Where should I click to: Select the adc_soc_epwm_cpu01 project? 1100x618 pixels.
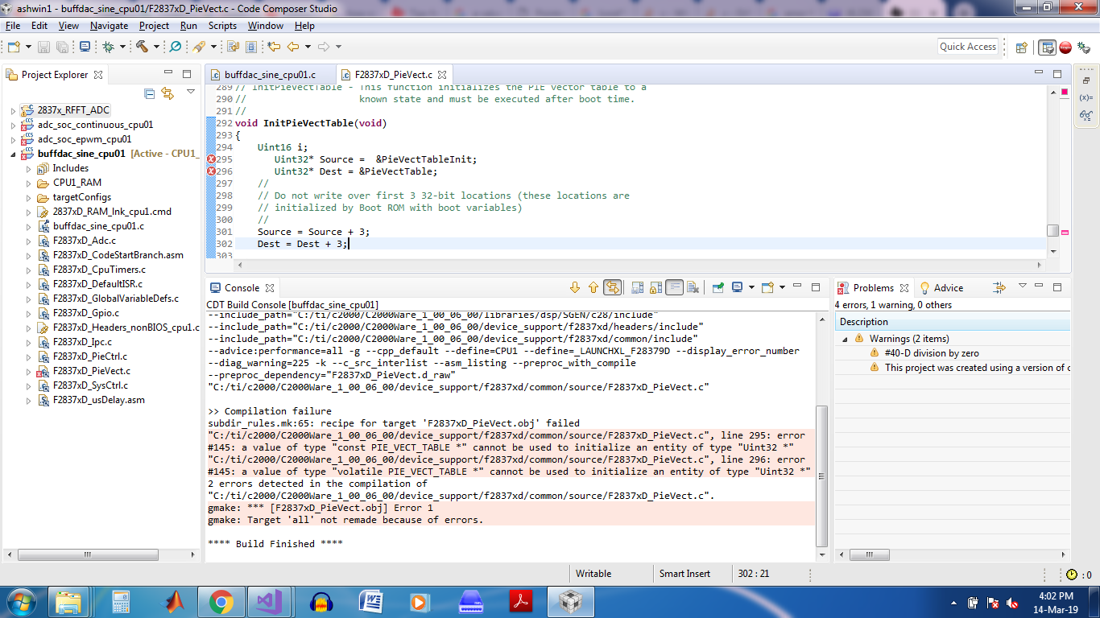tap(85, 139)
